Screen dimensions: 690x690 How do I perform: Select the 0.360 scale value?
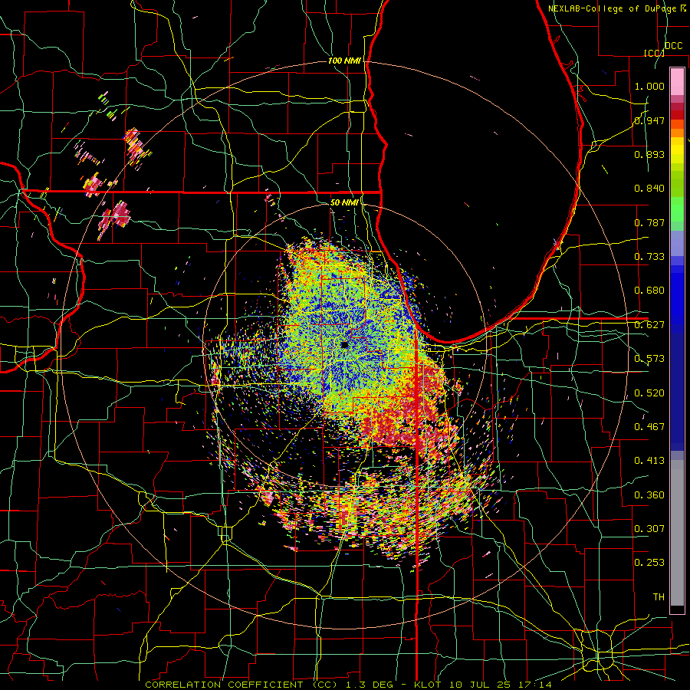(x=649, y=495)
